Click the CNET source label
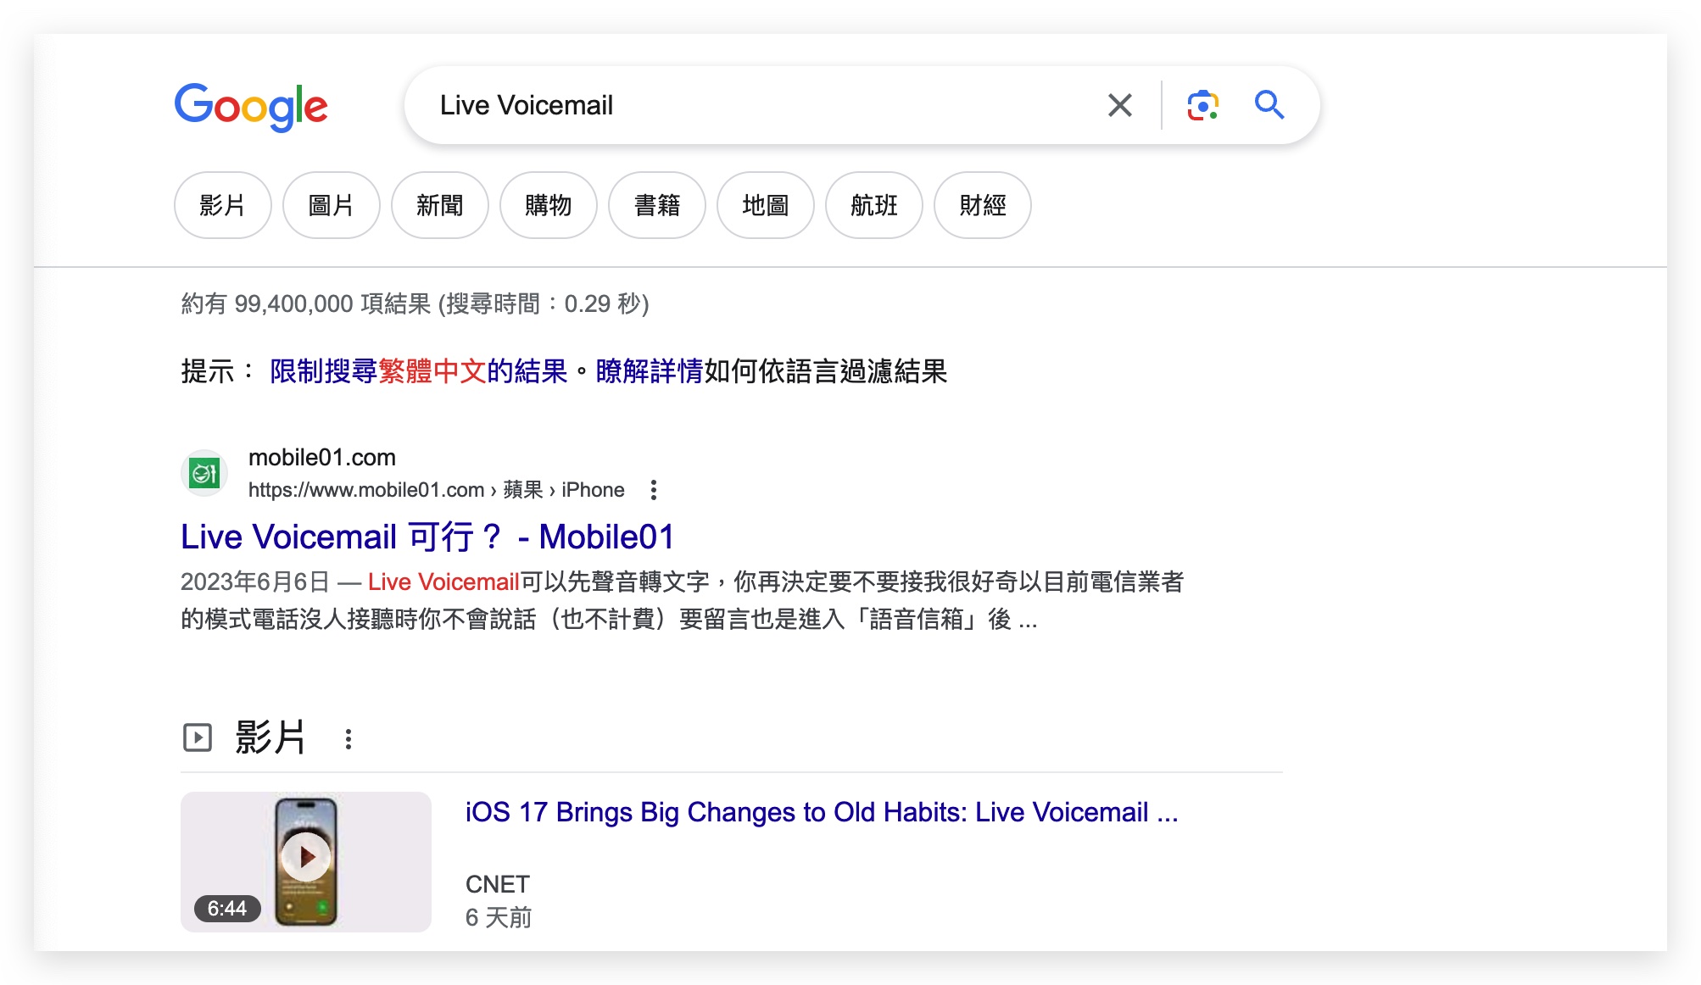1701x985 pixels. [498, 884]
